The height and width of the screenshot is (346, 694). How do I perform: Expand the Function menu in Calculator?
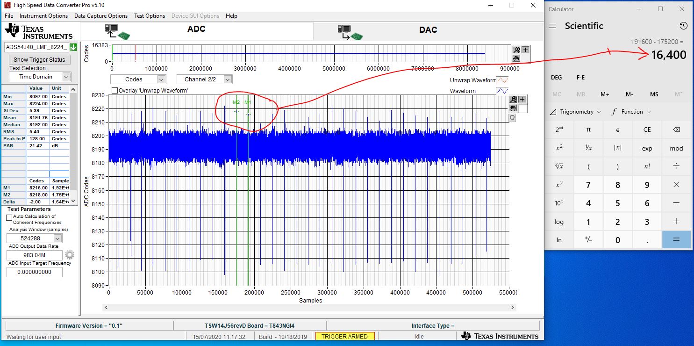pyautogui.click(x=630, y=112)
